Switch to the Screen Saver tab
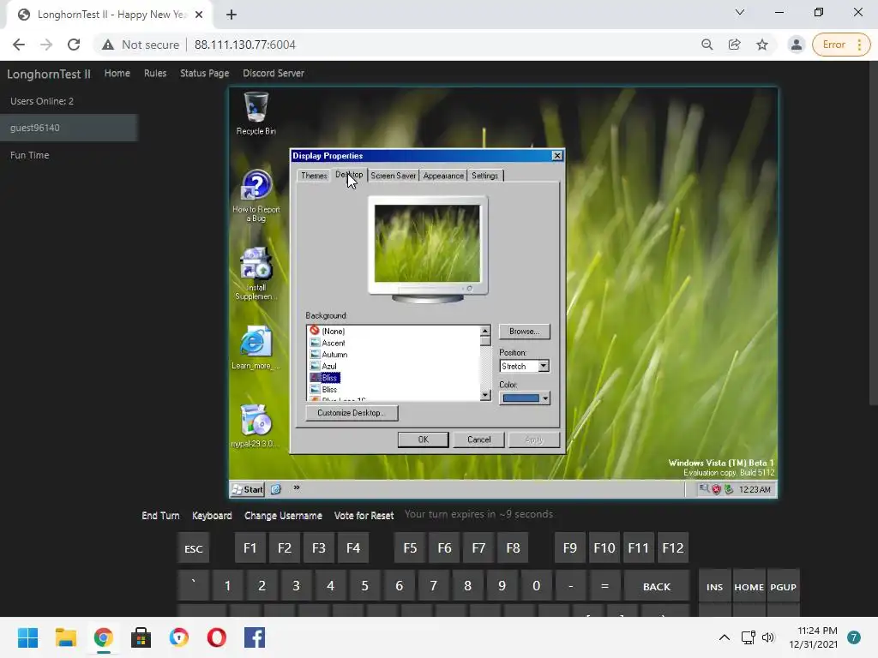The width and height of the screenshot is (878, 658). click(x=393, y=176)
